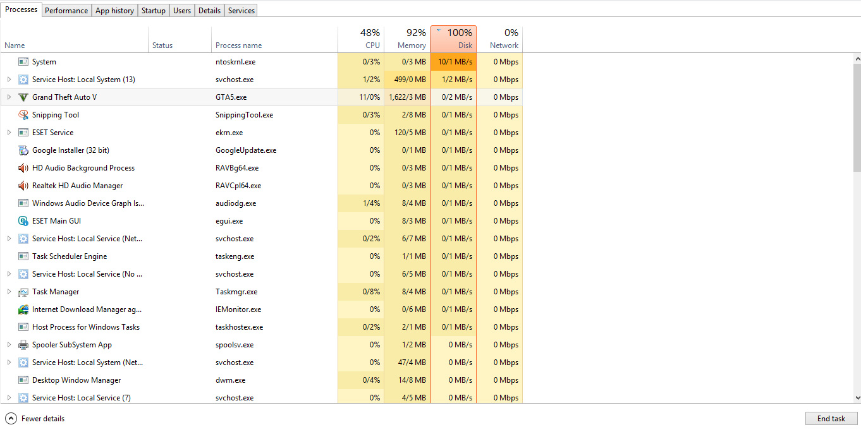Click the taskhostex.exe process name
The width and height of the screenshot is (861, 432).
pos(239,327)
